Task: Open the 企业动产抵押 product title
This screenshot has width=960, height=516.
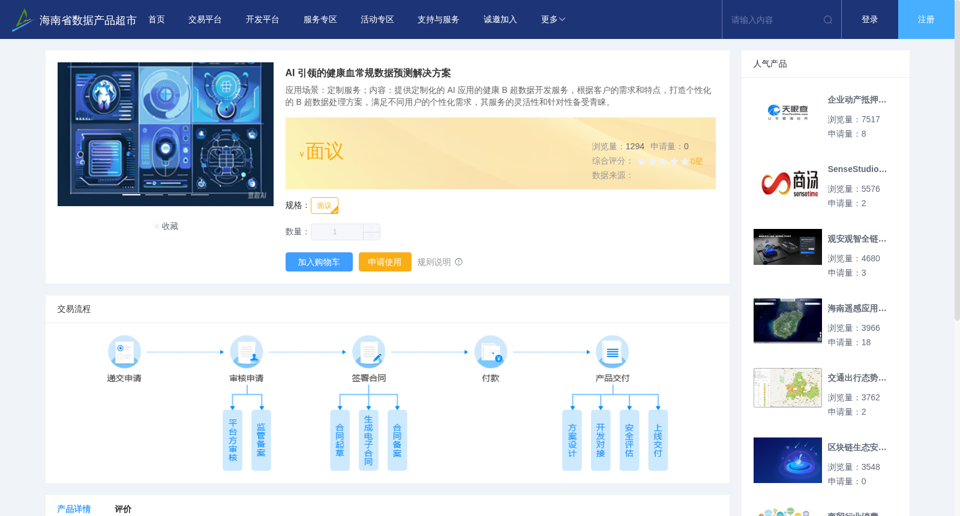Action: [x=857, y=100]
